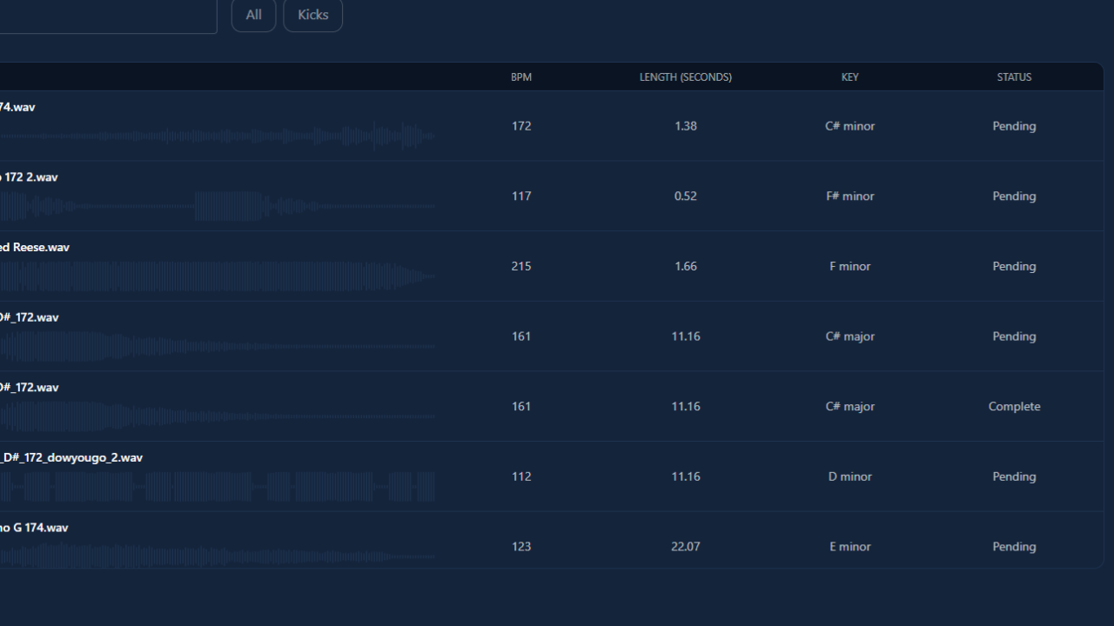Image resolution: width=1114 pixels, height=626 pixels.
Task: Sort by the BPM column header
Action: (x=521, y=77)
